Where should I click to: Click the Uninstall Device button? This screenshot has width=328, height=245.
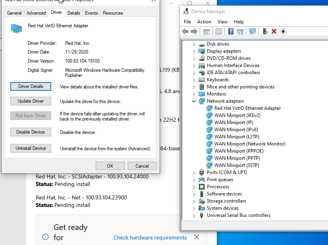point(31,148)
